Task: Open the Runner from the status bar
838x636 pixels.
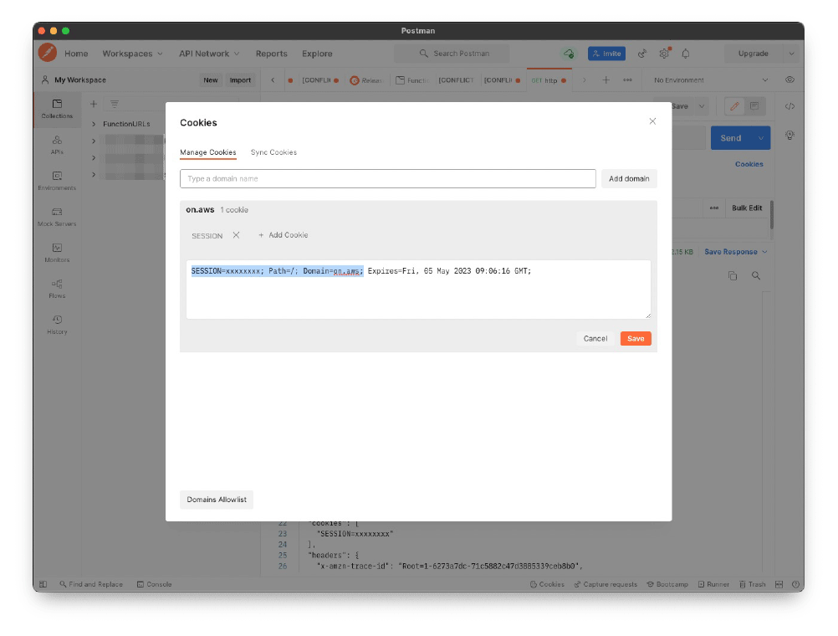Action: pyautogui.click(x=713, y=584)
